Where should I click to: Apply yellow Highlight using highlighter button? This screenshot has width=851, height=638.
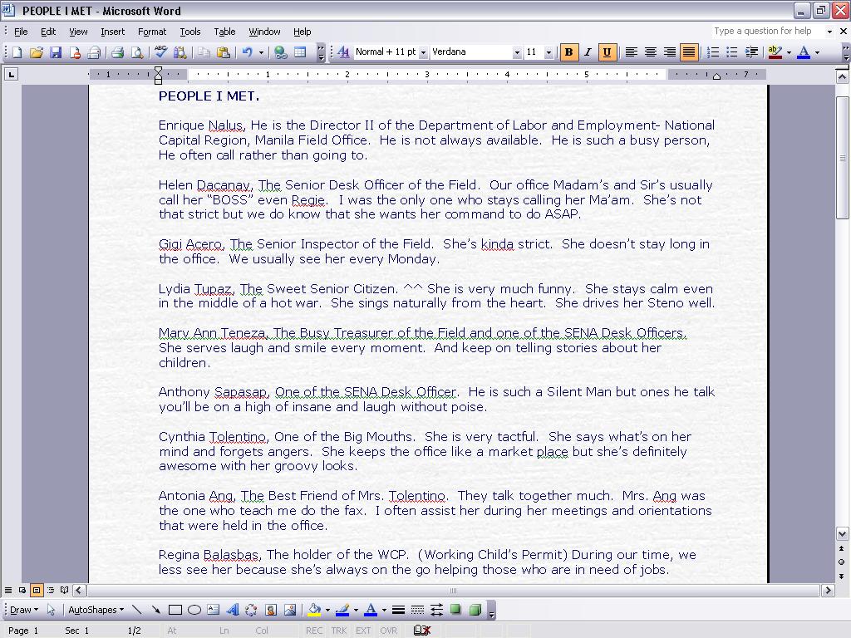click(x=775, y=52)
